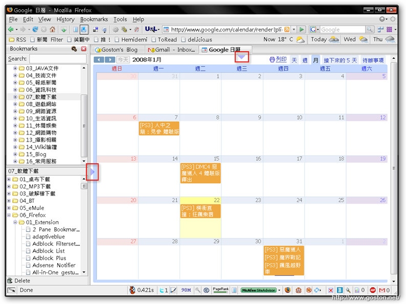Click the PageRank indicator in status bar
Screen dimensions: 406x304
pyautogui.click(x=221, y=290)
